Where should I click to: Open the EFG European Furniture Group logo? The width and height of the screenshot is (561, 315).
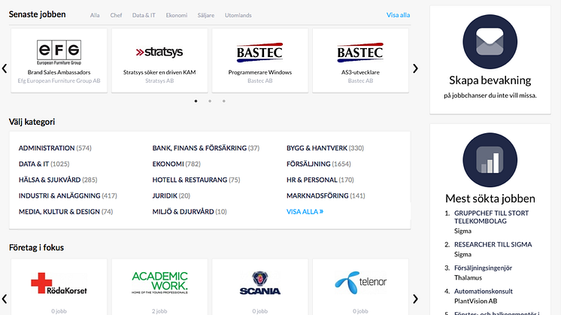pyautogui.click(x=59, y=52)
